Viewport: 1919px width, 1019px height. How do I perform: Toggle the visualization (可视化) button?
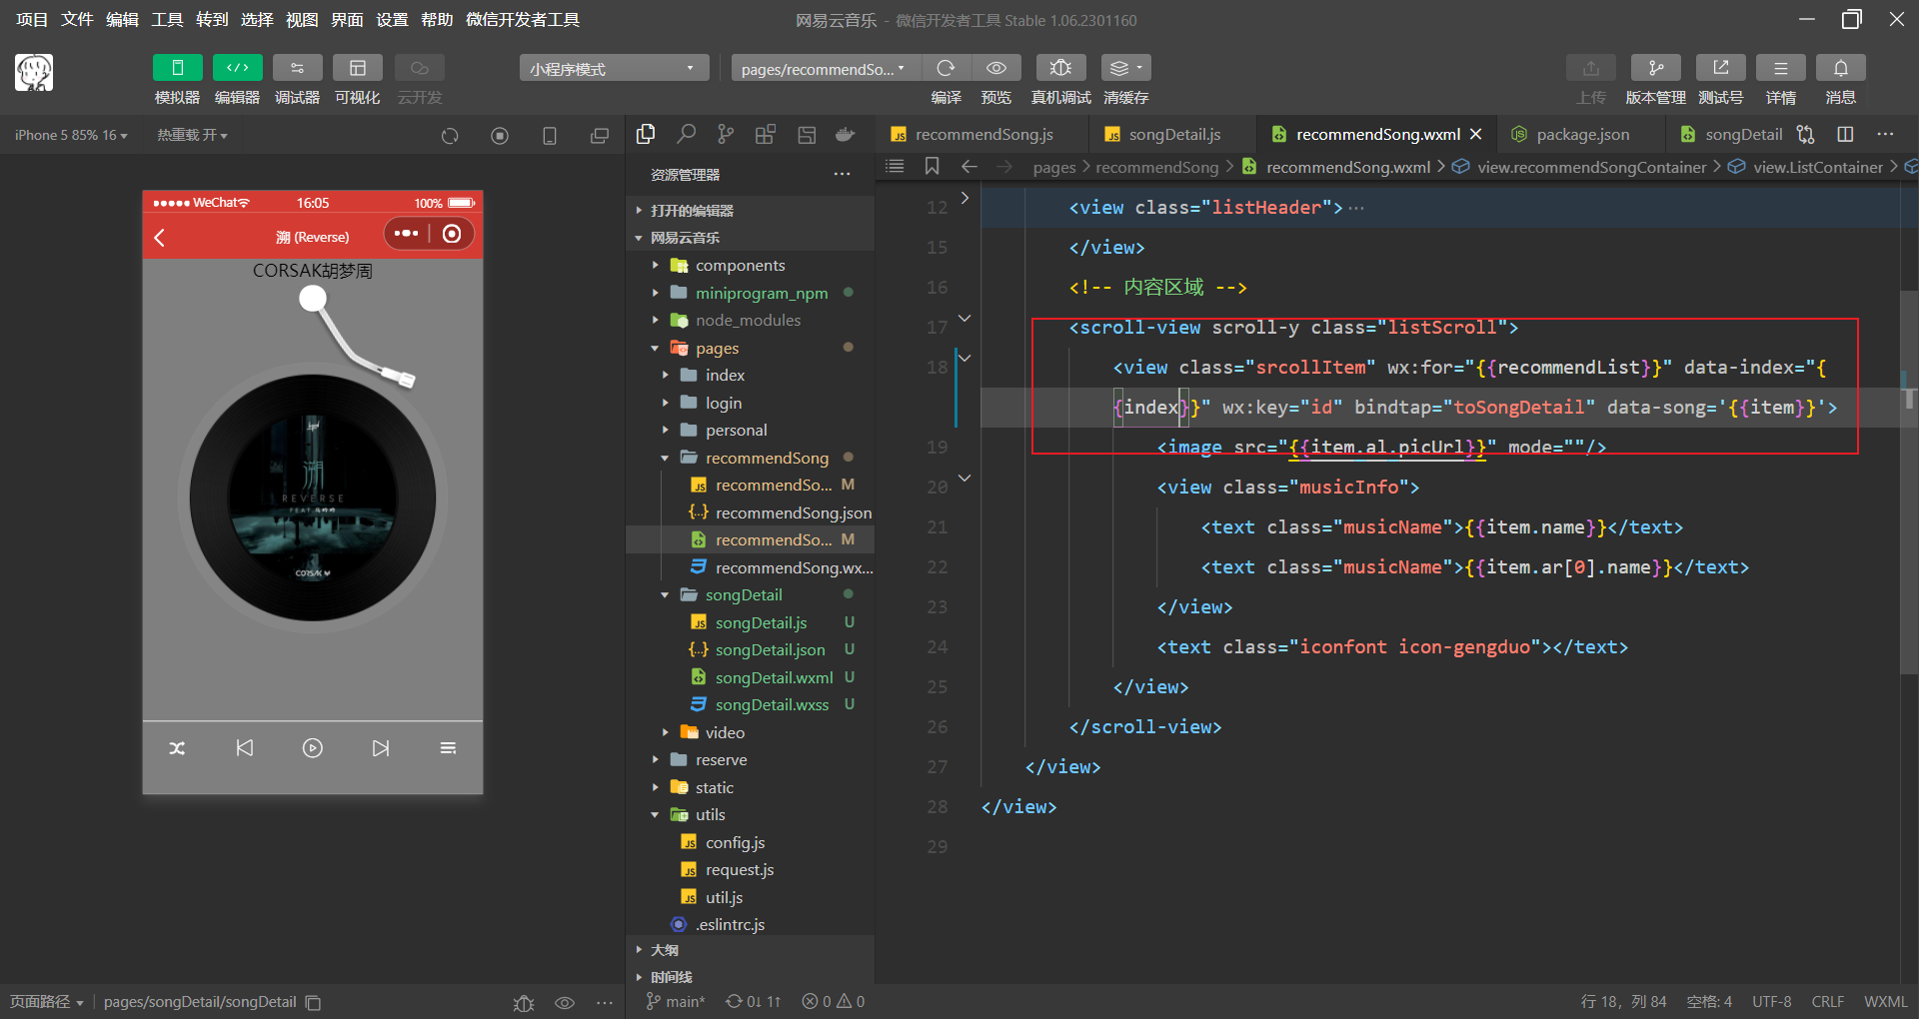pyautogui.click(x=357, y=68)
